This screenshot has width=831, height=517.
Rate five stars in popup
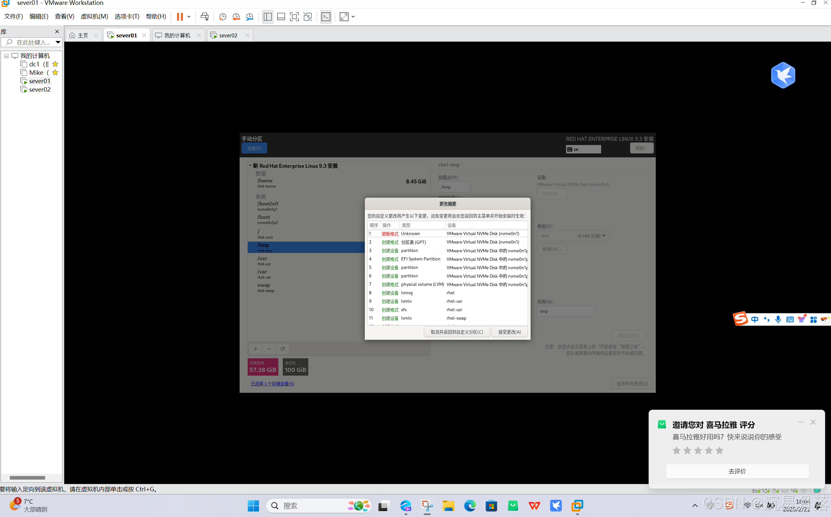[719, 450]
